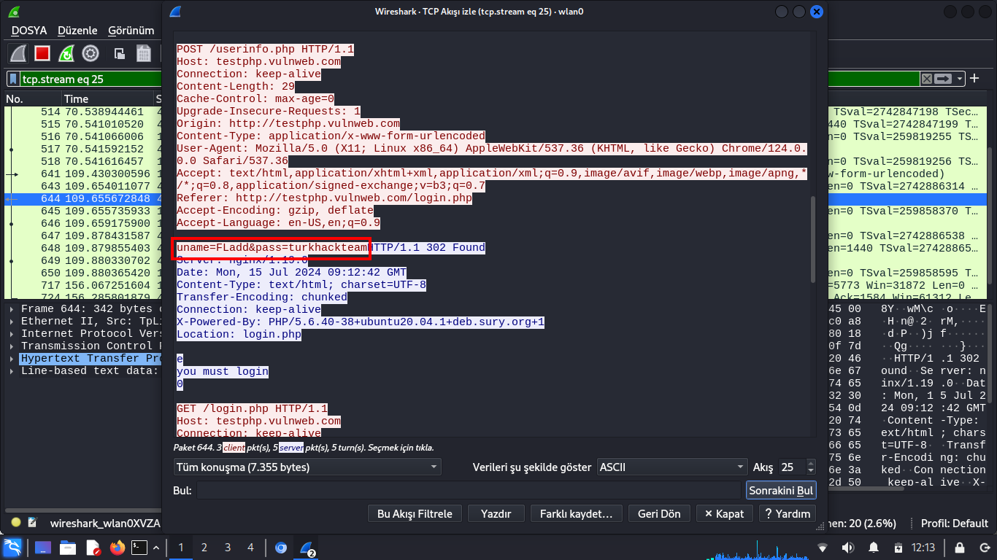
Task: Open the conversation selector 'Tüm konuşma (7.355 bytes)'
Action: point(307,467)
